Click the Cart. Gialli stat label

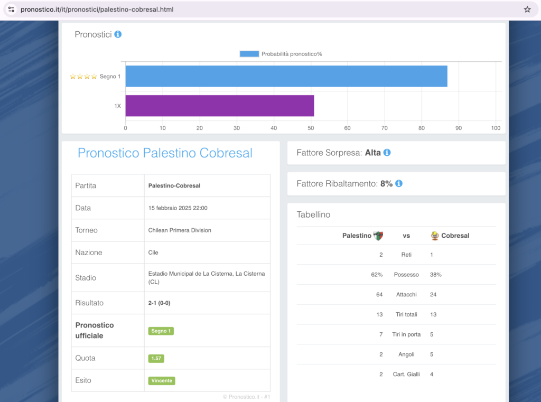tap(406, 375)
